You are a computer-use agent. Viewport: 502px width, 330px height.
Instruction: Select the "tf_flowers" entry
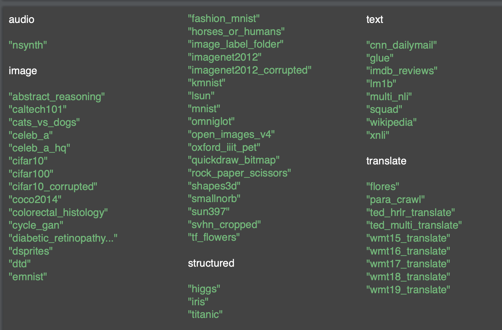pos(214,237)
